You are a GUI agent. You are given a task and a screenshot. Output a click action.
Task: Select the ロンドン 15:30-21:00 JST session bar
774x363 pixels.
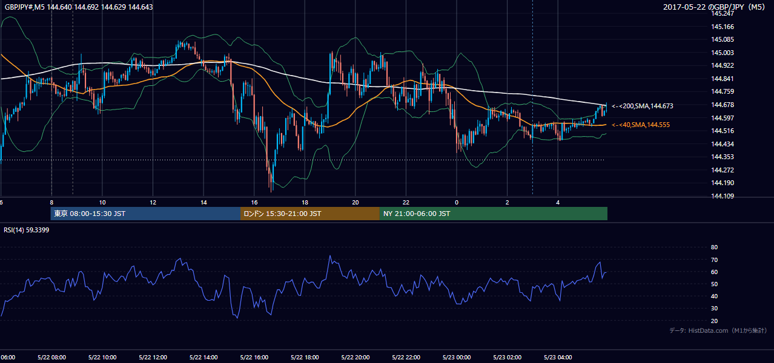pyautogui.click(x=310, y=214)
